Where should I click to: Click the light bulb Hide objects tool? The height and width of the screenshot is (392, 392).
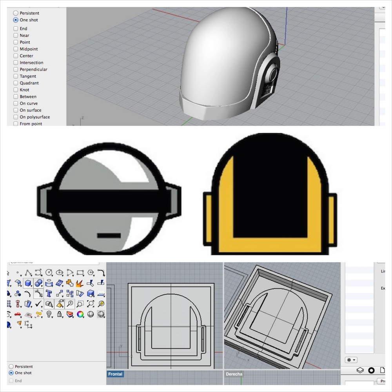tap(49, 314)
